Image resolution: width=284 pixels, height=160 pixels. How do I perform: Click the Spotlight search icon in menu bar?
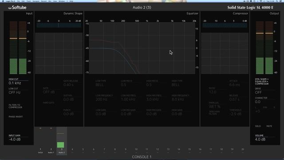tap(277, 1)
